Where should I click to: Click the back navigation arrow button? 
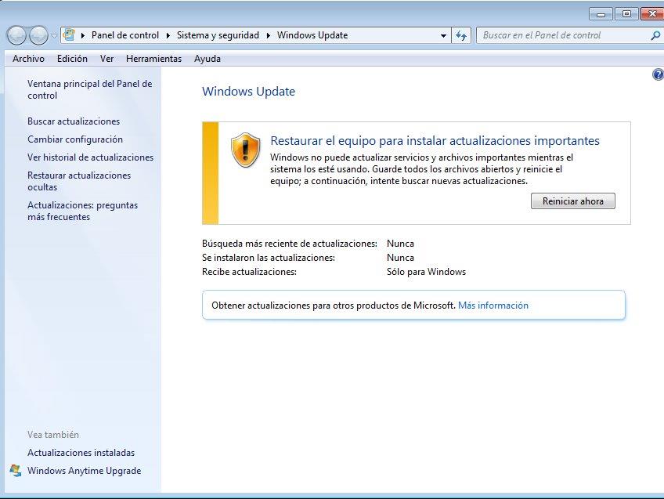(x=16, y=35)
